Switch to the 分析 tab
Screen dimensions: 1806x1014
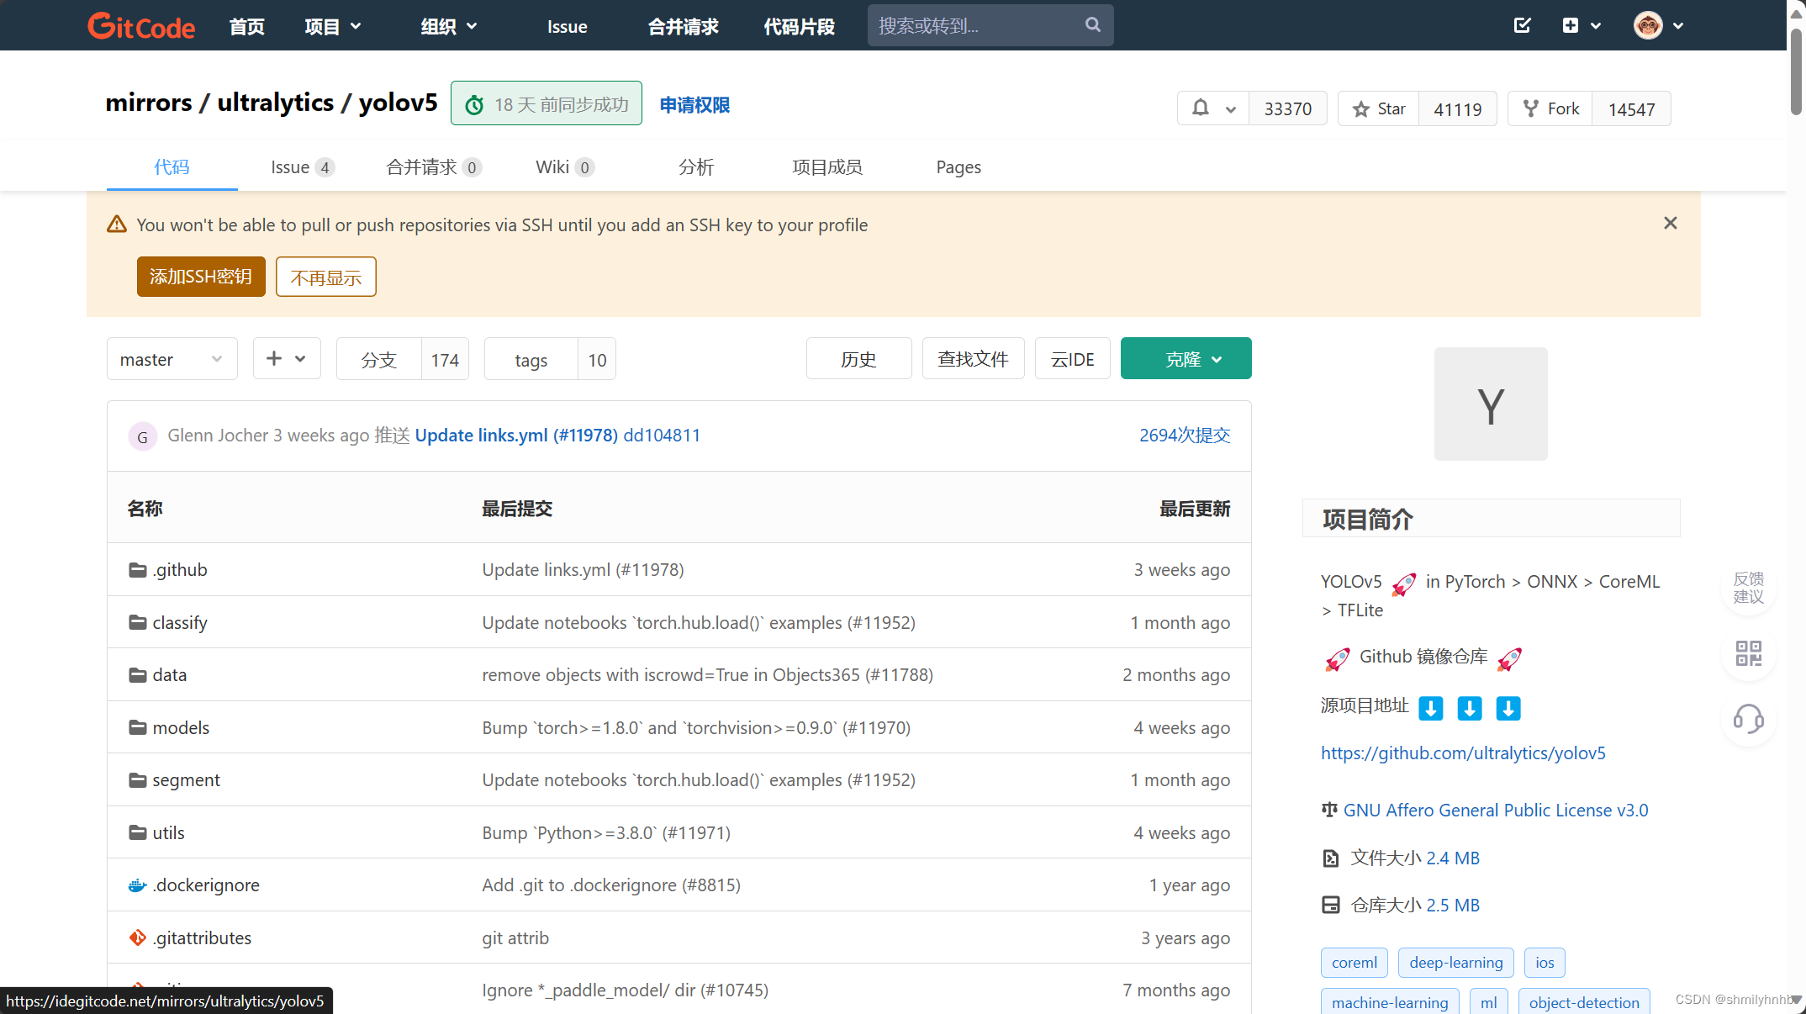[x=696, y=166]
